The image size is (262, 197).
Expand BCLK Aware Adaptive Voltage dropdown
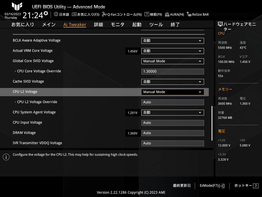point(173,41)
